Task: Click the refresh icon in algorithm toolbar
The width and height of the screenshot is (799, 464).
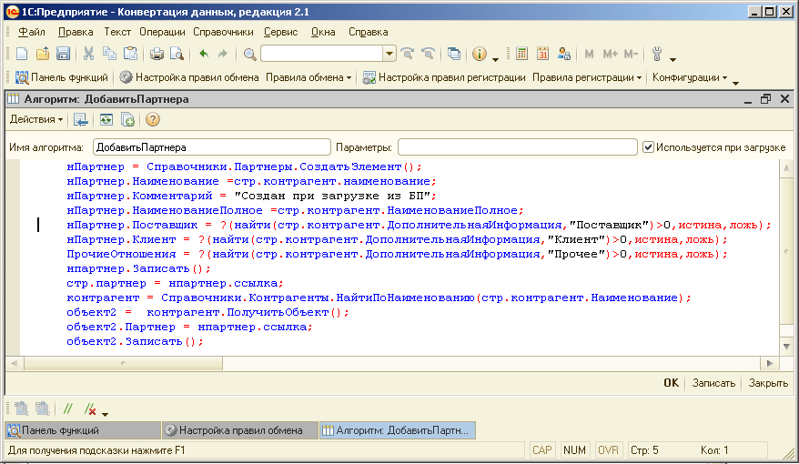Action: 106,120
